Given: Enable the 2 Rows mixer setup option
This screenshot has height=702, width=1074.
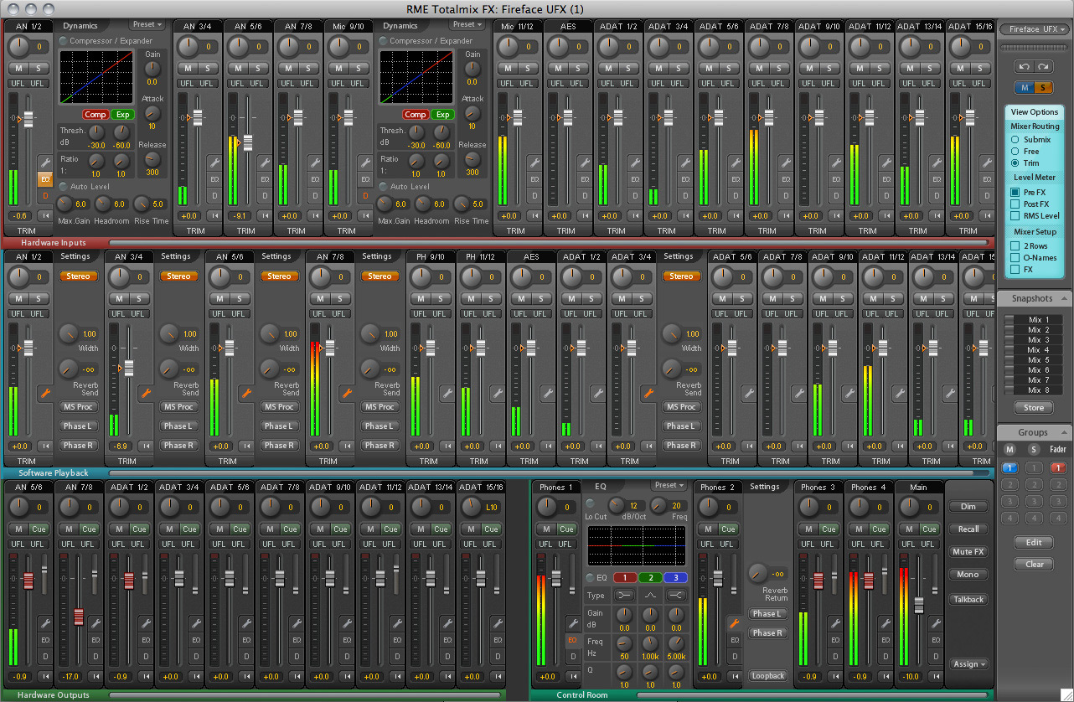Looking at the screenshot, I should point(1015,246).
